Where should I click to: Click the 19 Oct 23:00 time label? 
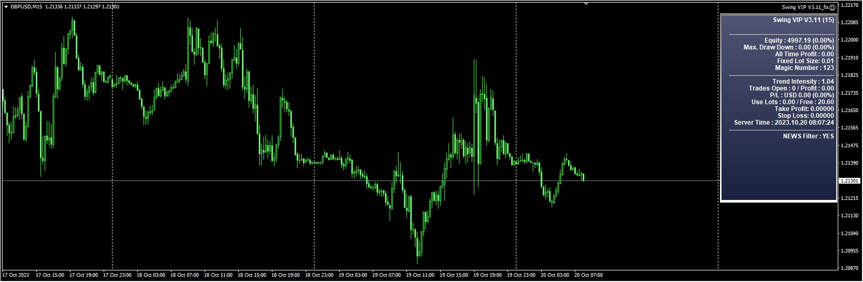(521, 275)
